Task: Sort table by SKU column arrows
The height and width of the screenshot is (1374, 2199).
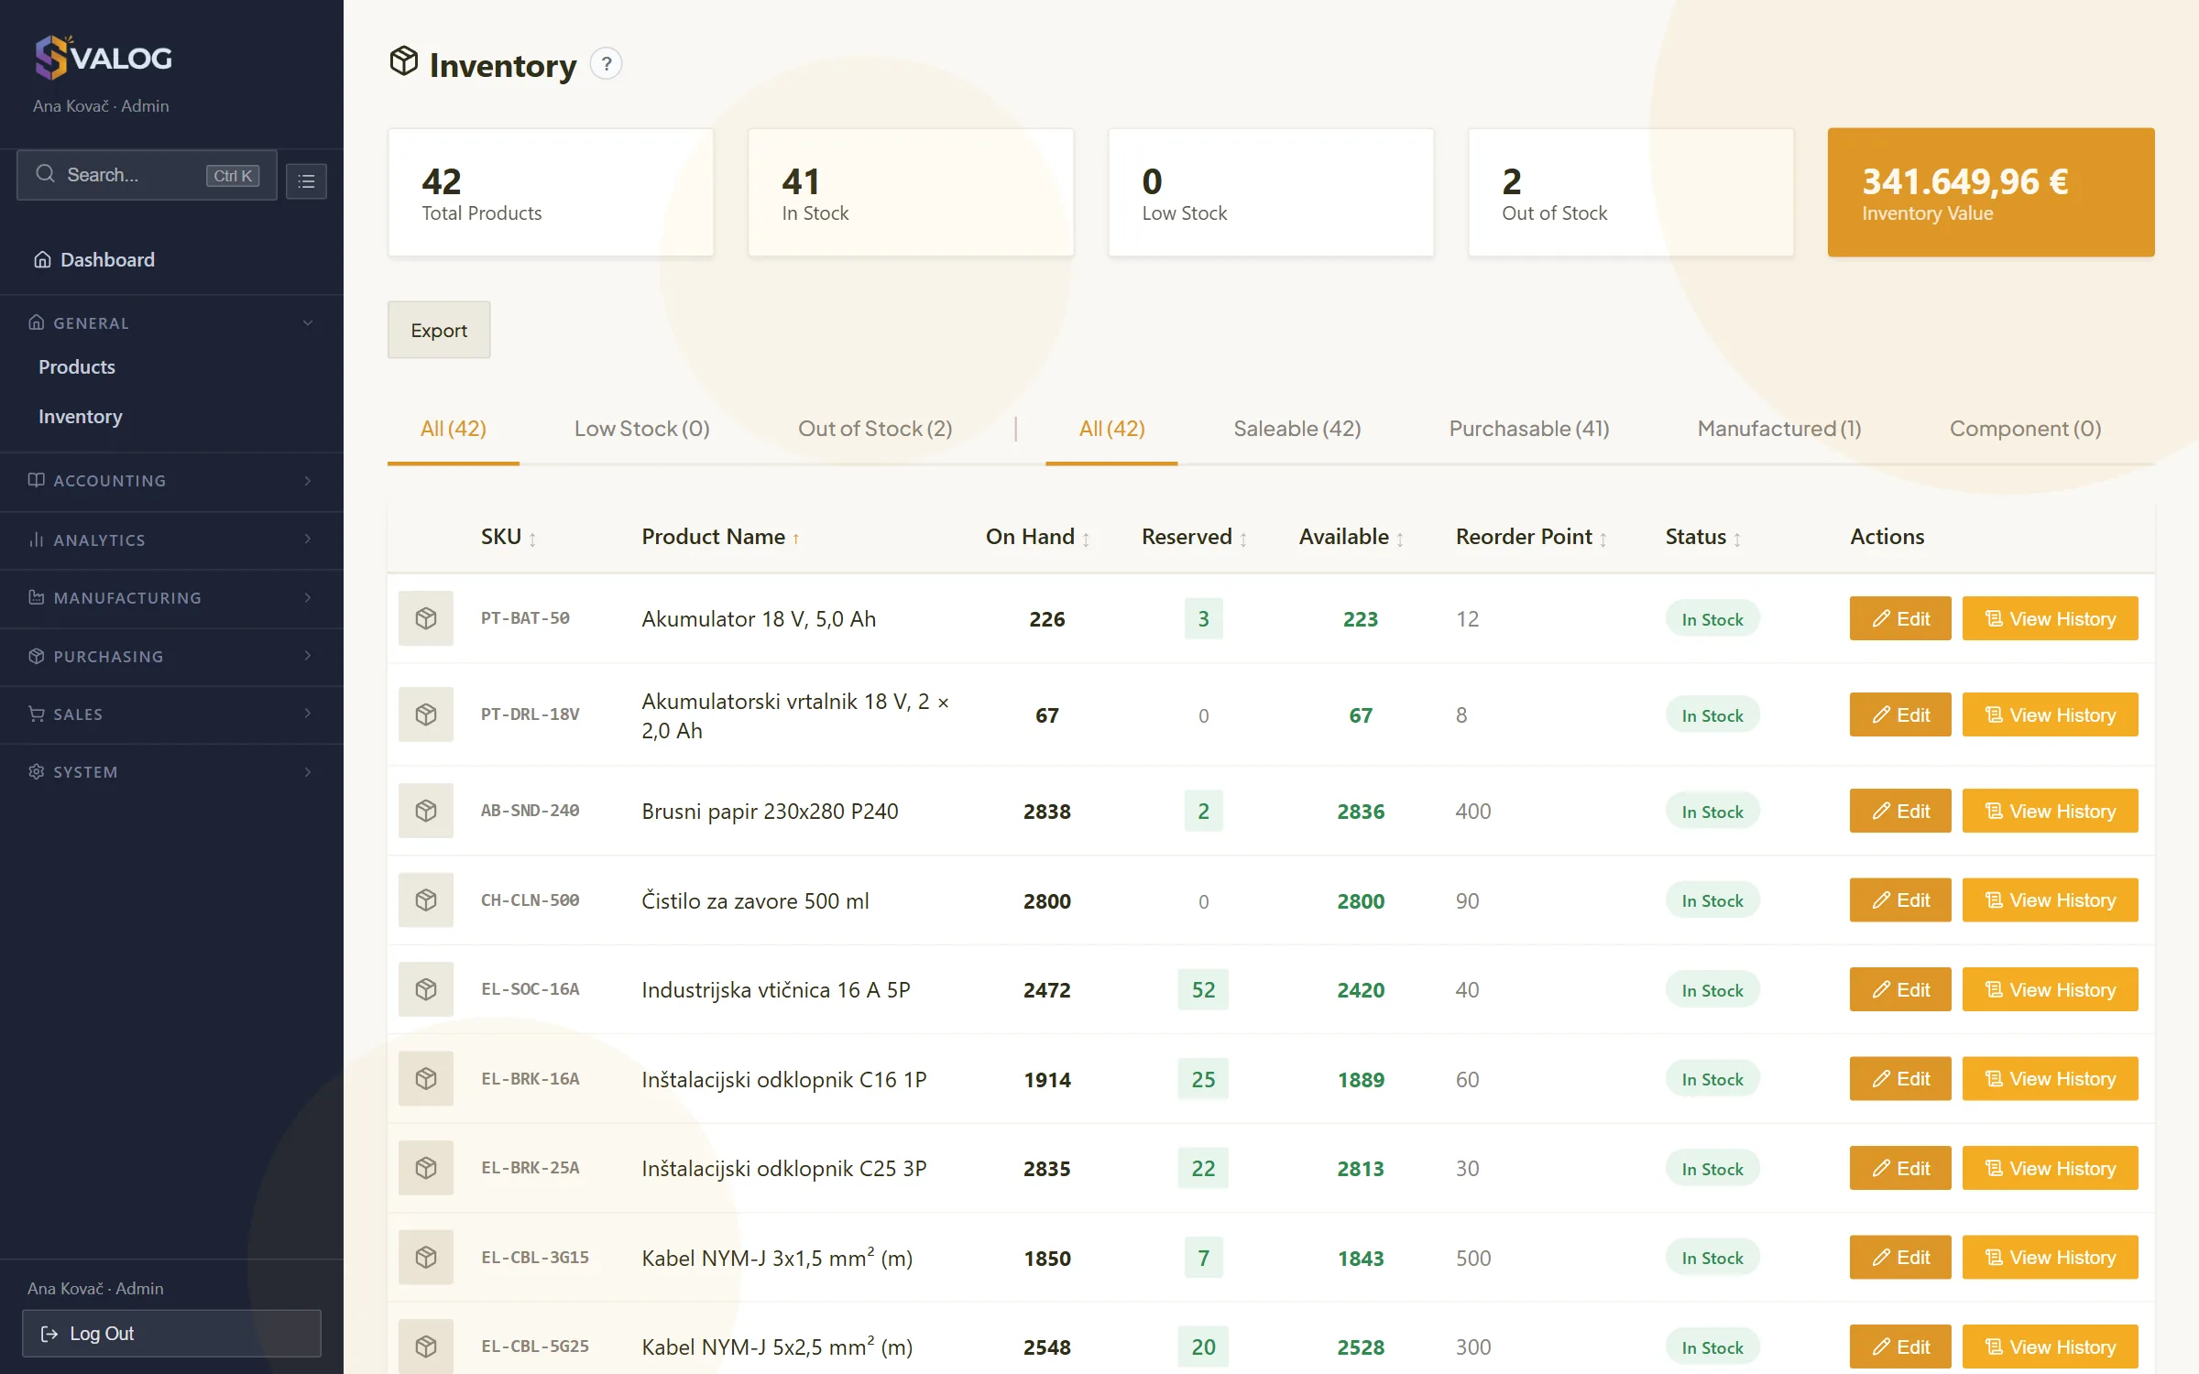Action: pos(532,539)
